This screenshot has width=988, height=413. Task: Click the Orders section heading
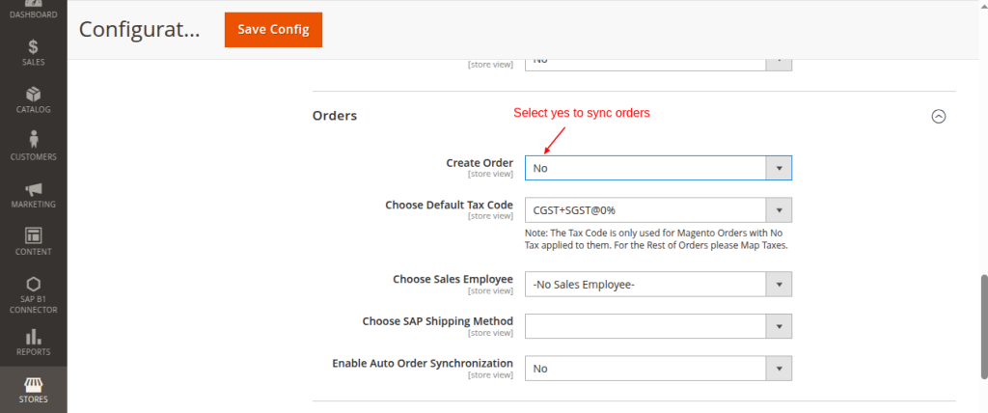[335, 116]
